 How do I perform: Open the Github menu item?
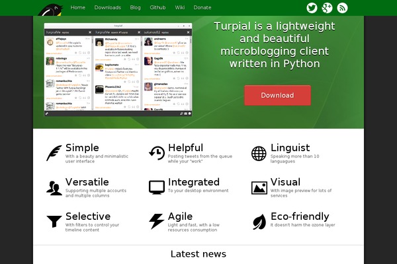(157, 7)
